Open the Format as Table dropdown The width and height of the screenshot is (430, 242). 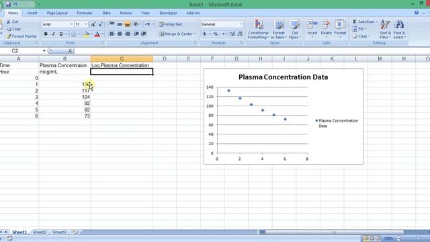coord(278,30)
